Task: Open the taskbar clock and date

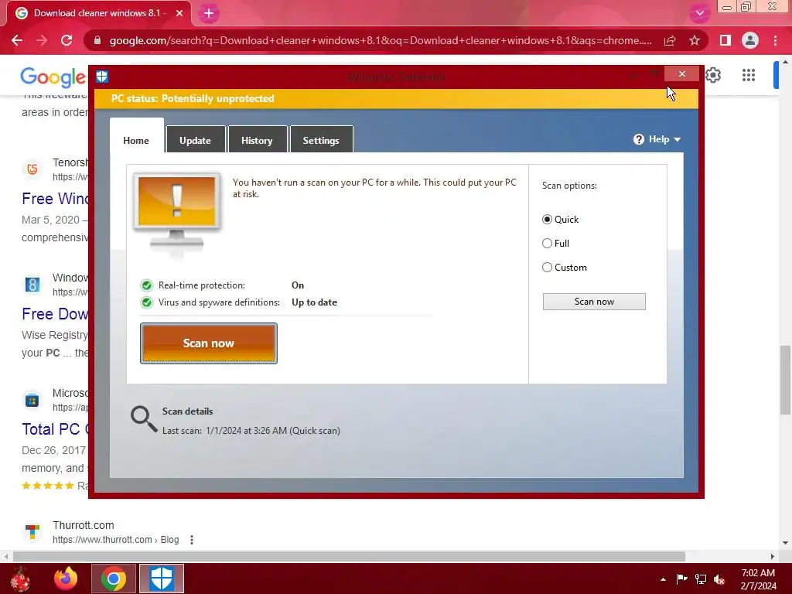Action: pyautogui.click(x=758, y=579)
